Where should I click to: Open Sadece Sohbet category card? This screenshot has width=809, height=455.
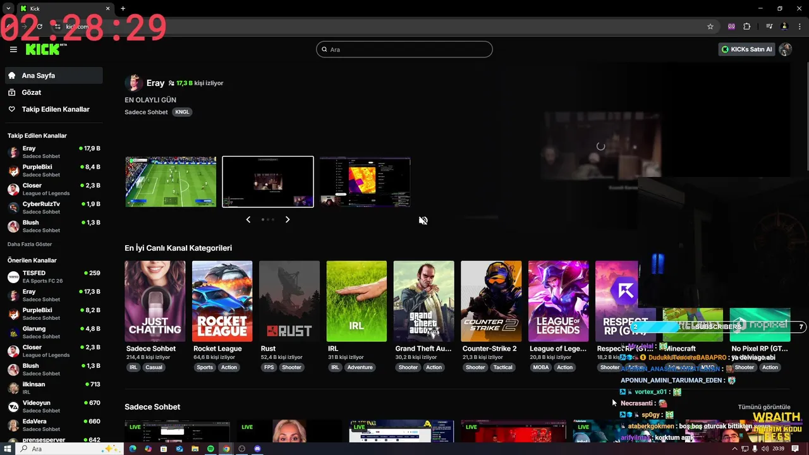(155, 301)
